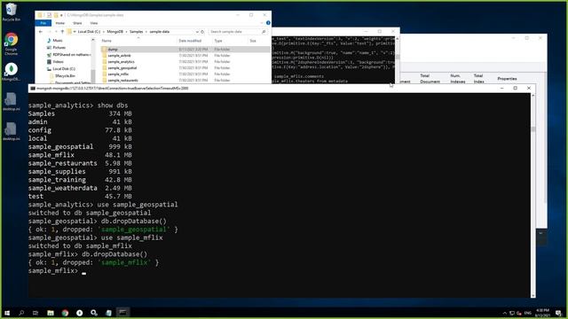Select the lower desktop.ini desktop file
The height and width of the screenshot is (319, 568).
pos(11,132)
